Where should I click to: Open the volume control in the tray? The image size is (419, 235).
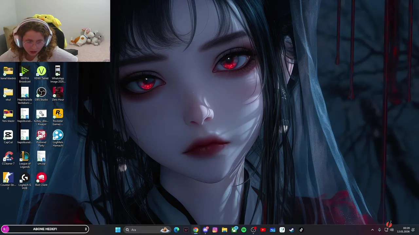click(x=392, y=230)
